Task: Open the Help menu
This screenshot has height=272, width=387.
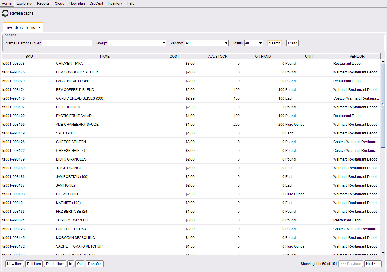Action: [x=131, y=3]
